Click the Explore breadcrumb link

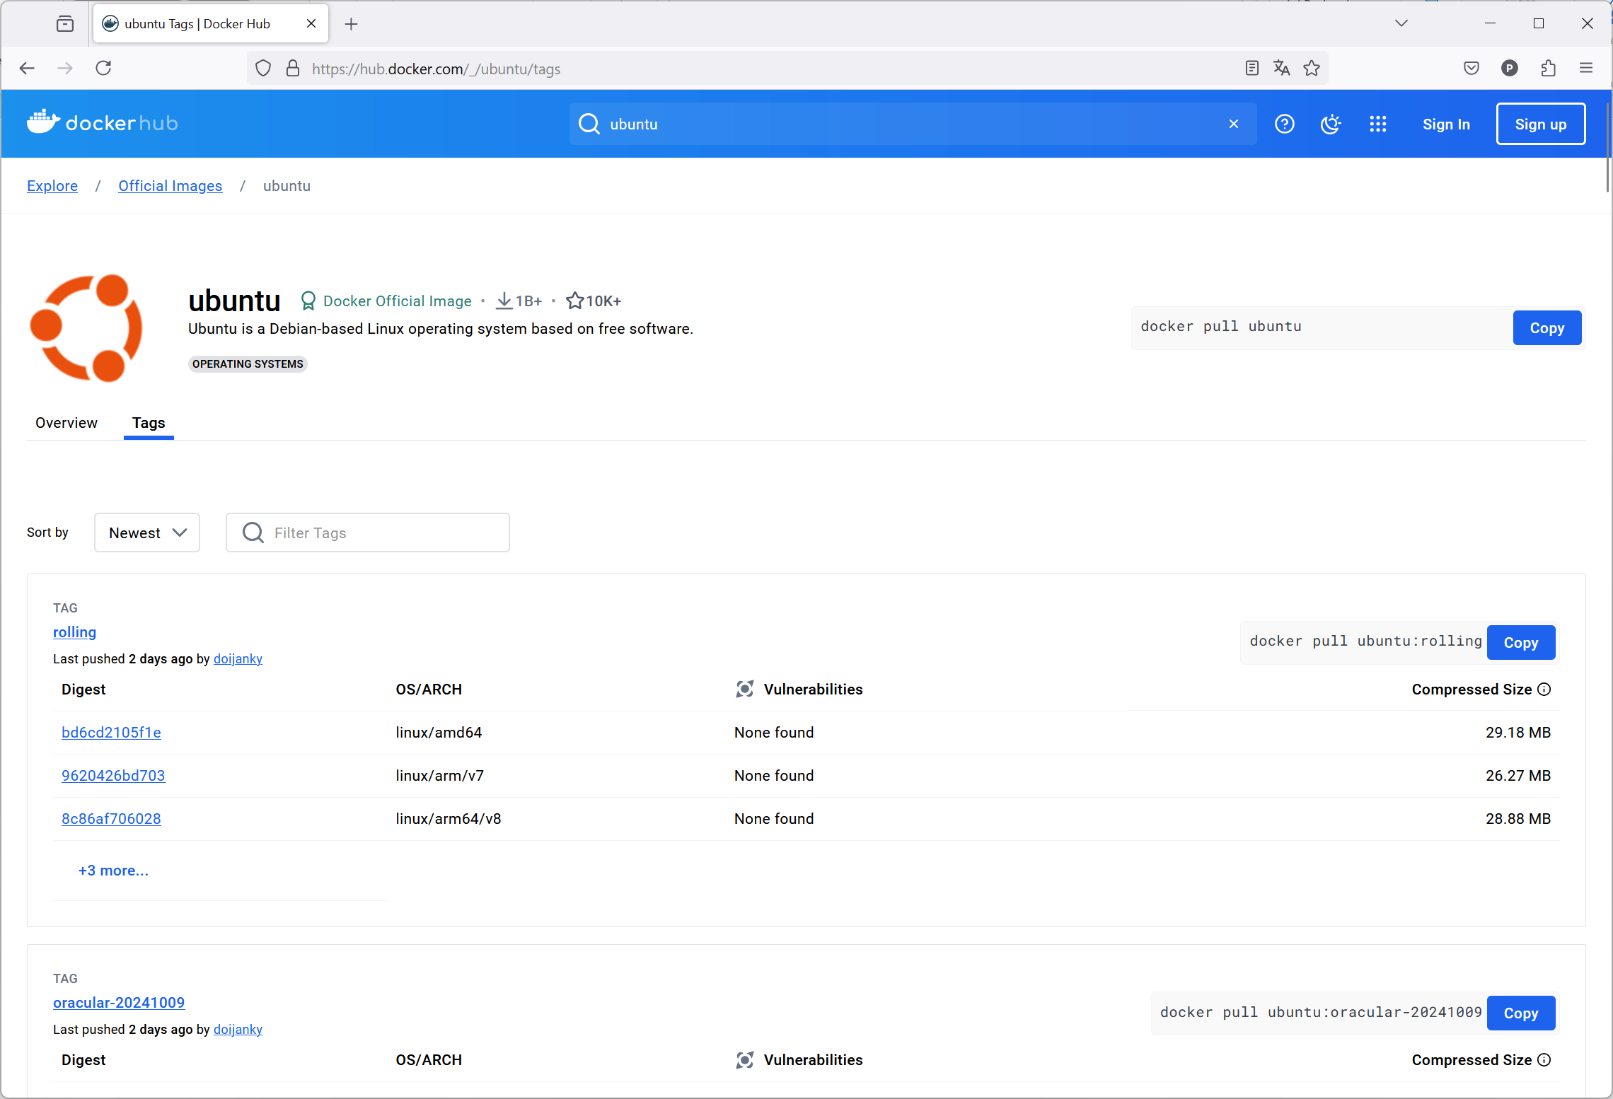point(52,186)
